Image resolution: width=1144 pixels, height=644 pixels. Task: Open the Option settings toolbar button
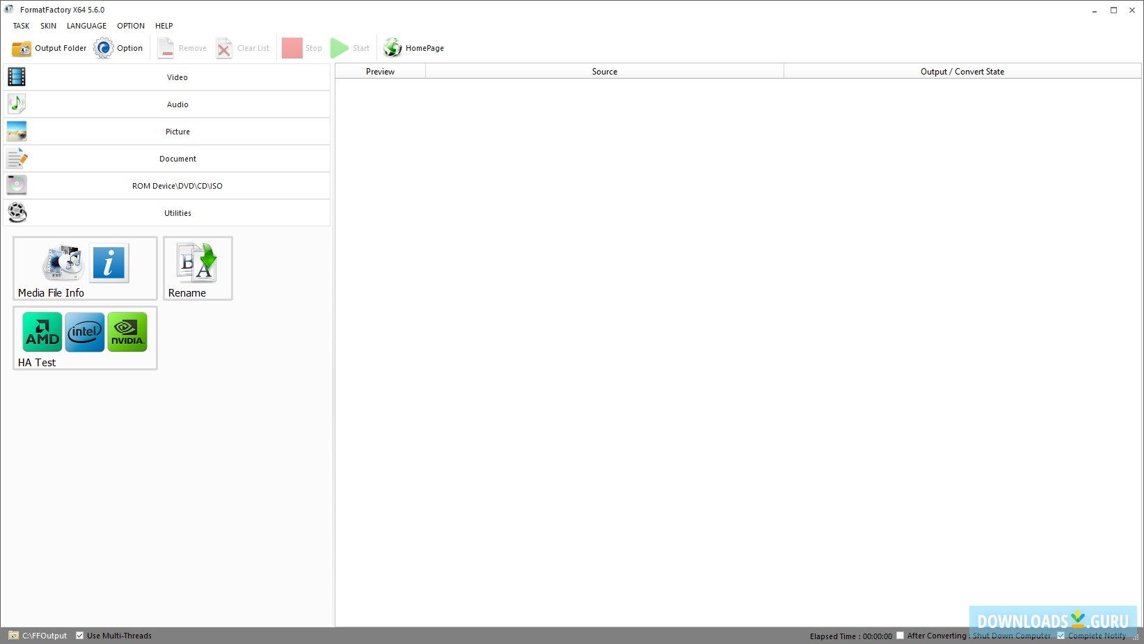118,48
